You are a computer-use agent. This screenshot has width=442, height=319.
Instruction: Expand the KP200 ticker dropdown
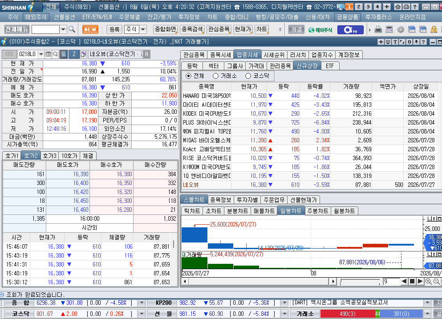[x=284, y=303]
